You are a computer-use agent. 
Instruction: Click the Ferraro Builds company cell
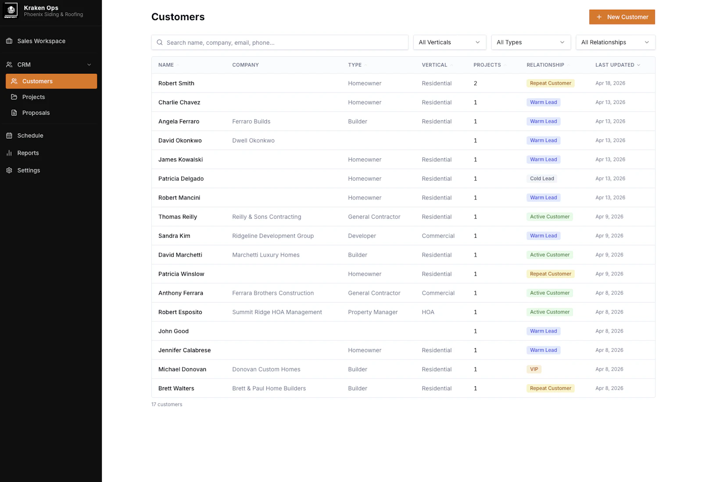(x=251, y=121)
